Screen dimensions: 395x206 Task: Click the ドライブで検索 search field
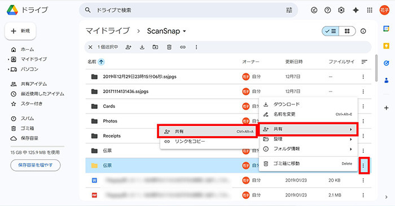pos(188,10)
